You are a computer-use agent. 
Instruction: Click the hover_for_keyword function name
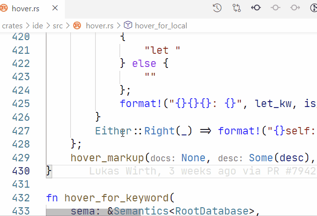coord(116,198)
